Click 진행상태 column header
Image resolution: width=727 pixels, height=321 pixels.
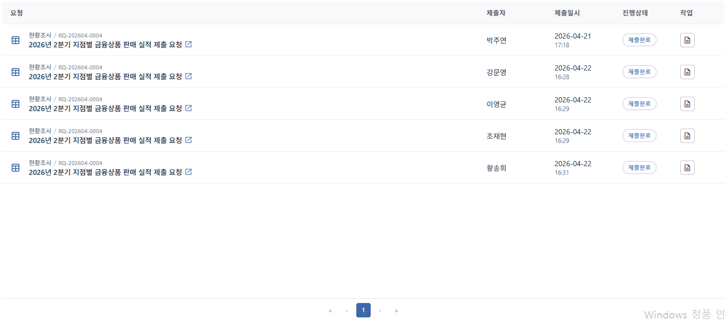coord(635,13)
